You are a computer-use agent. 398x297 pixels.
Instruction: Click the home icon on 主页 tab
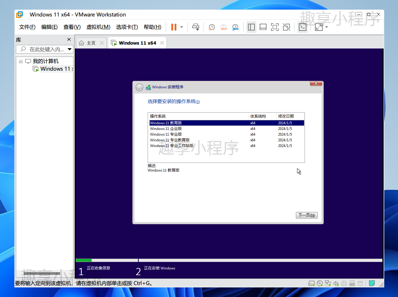pyautogui.click(x=81, y=43)
